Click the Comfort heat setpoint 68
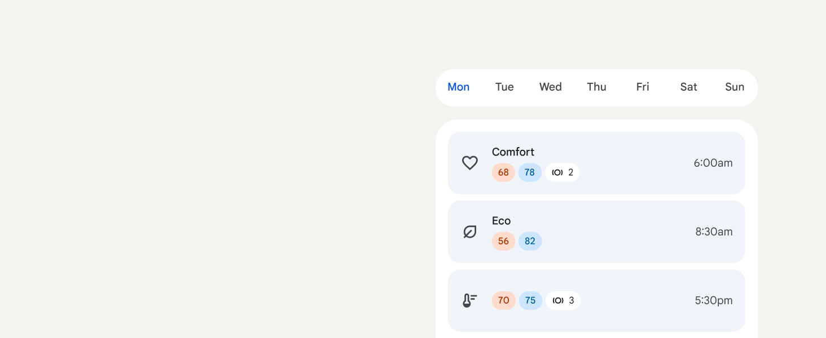 [503, 172]
